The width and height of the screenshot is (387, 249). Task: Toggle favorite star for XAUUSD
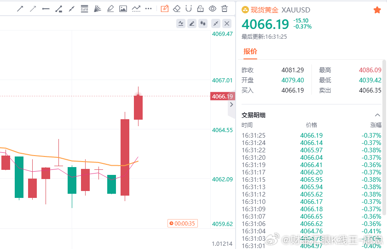coord(377,10)
